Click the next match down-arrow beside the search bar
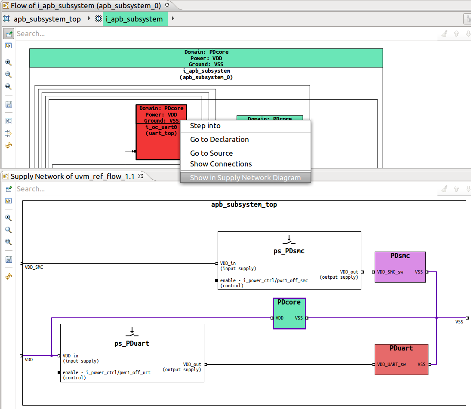 468,34
